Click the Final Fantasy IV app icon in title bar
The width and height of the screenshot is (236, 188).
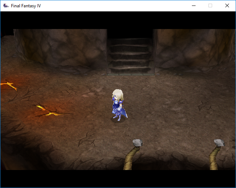click(6, 6)
